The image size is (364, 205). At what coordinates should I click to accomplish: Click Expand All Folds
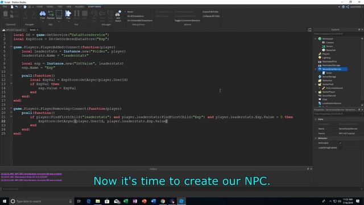(210, 11)
